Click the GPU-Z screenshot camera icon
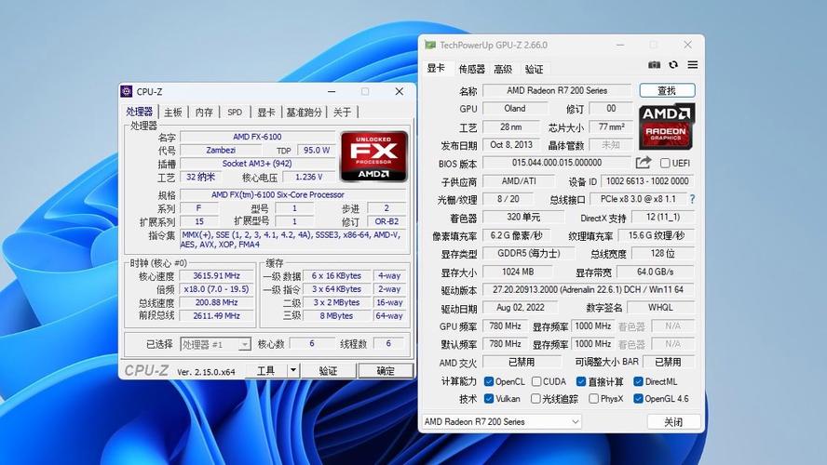 point(655,65)
